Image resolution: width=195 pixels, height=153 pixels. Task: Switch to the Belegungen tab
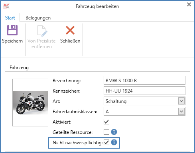(38, 18)
